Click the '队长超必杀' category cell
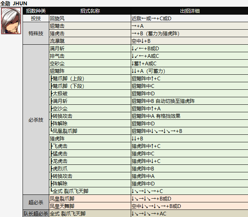 tap(36, 214)
